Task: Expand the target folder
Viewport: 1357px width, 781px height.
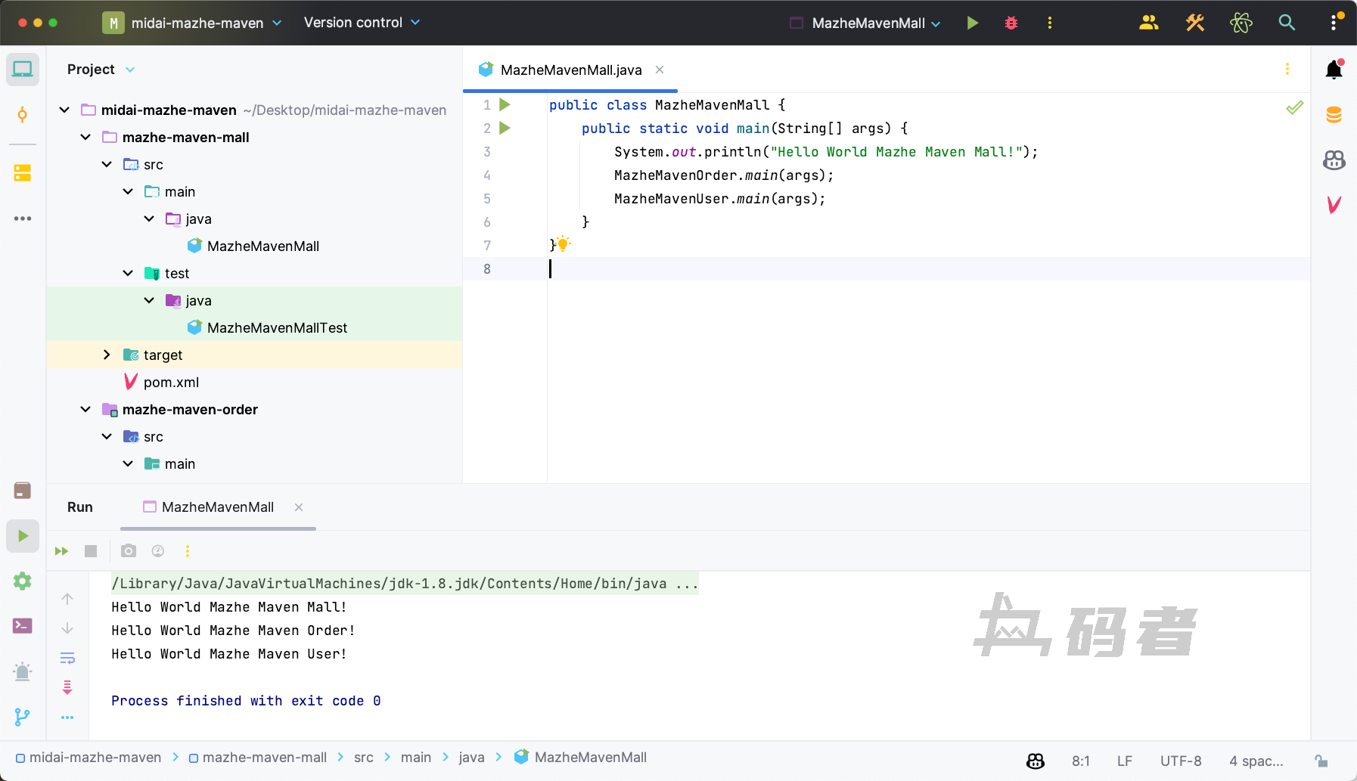Action: (x=107, y=355)
